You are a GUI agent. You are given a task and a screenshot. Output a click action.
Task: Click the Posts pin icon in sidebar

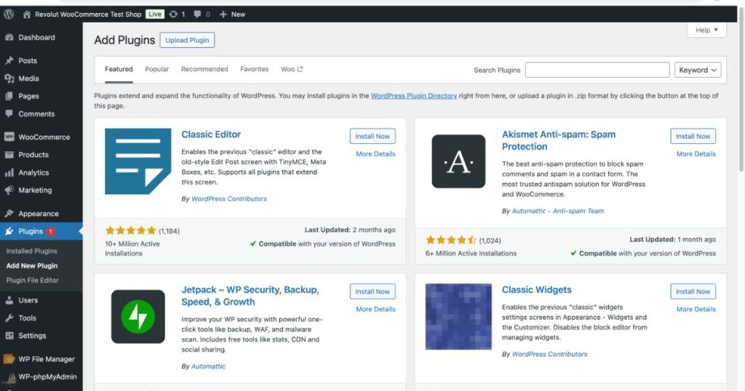click(9, 61)
